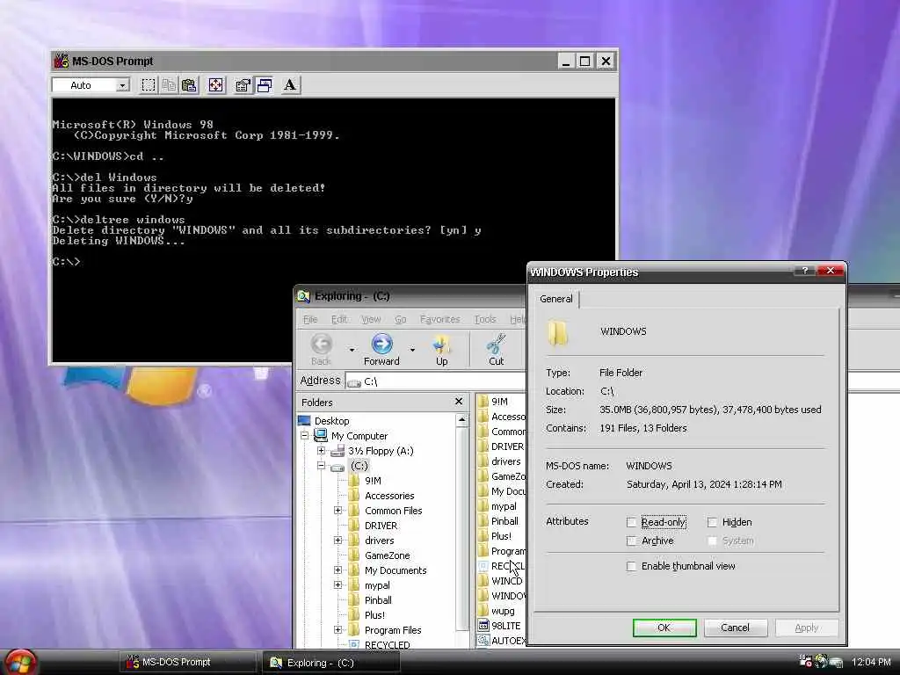Click the 12:04 PM system clock
Viewport: 900px width, 675px height.
click(871, 662)
